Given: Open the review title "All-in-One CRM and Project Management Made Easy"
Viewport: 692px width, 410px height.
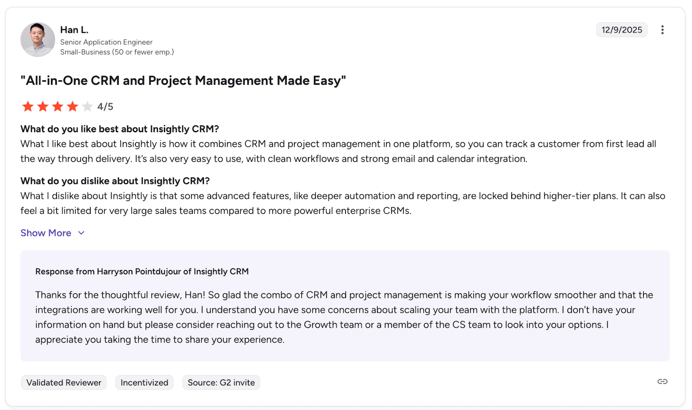Looking at the screenshot, I should (183, 81).
